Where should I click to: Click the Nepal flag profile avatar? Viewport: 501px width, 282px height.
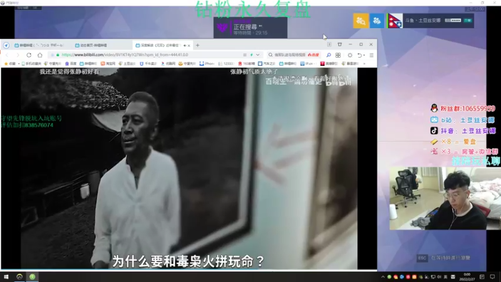(x=395, y=21)
